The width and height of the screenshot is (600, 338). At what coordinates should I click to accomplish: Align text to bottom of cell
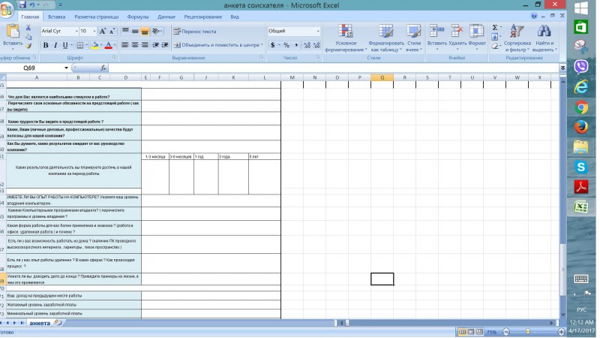coord(145,31)
